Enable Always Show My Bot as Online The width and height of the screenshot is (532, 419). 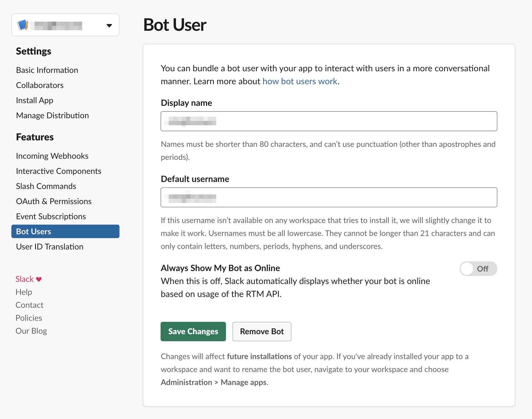[x=478, y=269]
